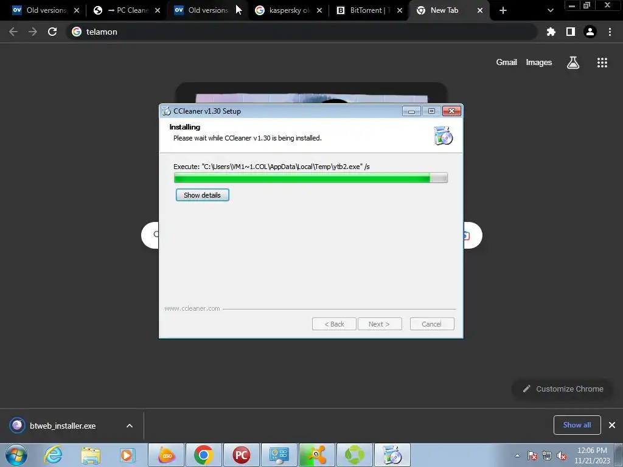Open the Action Center flag icon

532,455
